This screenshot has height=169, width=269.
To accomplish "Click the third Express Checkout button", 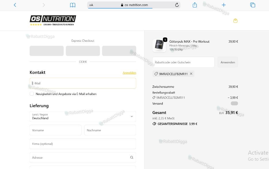I will [119, 51].
